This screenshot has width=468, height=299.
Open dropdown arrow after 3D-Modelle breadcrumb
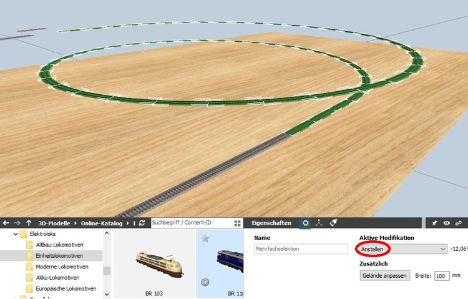[x=76, y=223]
